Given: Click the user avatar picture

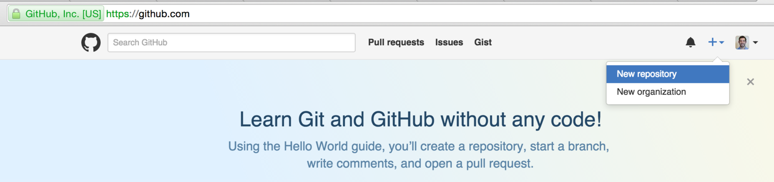Looking at the screenshot, I should 742,42.
